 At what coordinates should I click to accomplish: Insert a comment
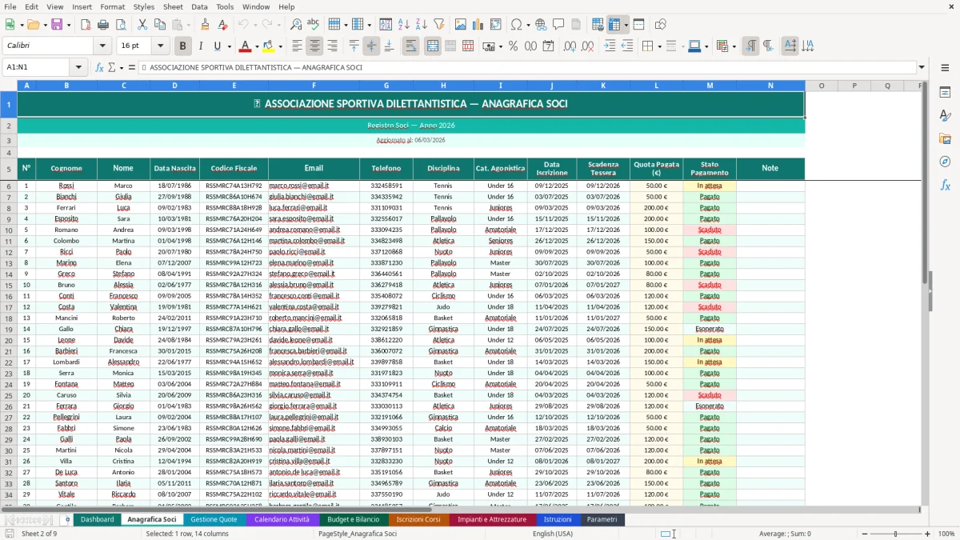[x=558, y=25]
